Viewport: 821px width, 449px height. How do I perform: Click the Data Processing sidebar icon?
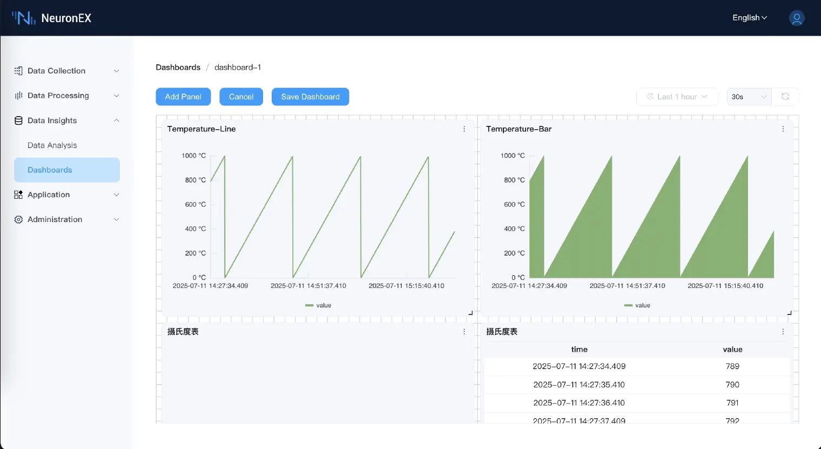[x=18, y=96]
